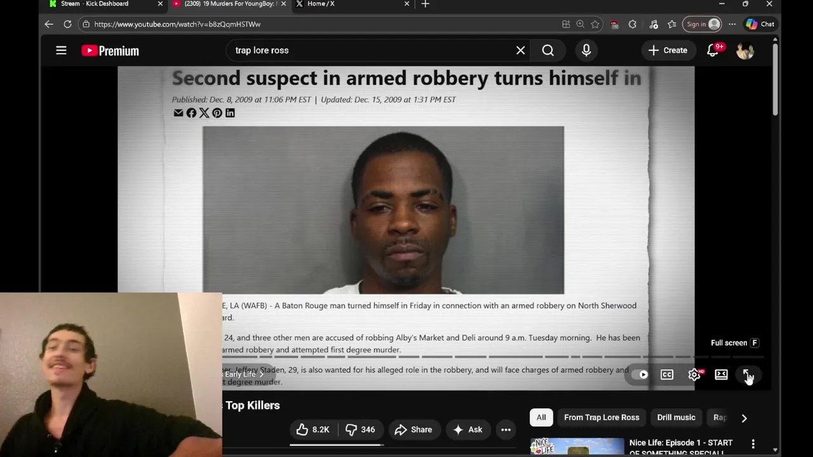Open a new browser tab
813x457 pixels.
(426, 4)
